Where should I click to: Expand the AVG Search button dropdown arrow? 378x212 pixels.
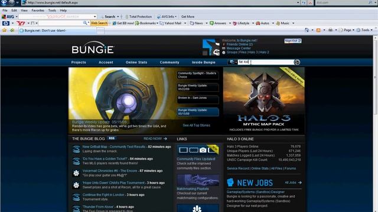[x=118, y=16]
